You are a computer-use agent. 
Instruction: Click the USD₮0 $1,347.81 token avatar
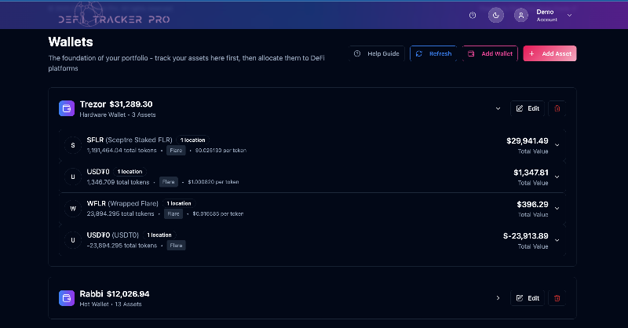[73, 177]
